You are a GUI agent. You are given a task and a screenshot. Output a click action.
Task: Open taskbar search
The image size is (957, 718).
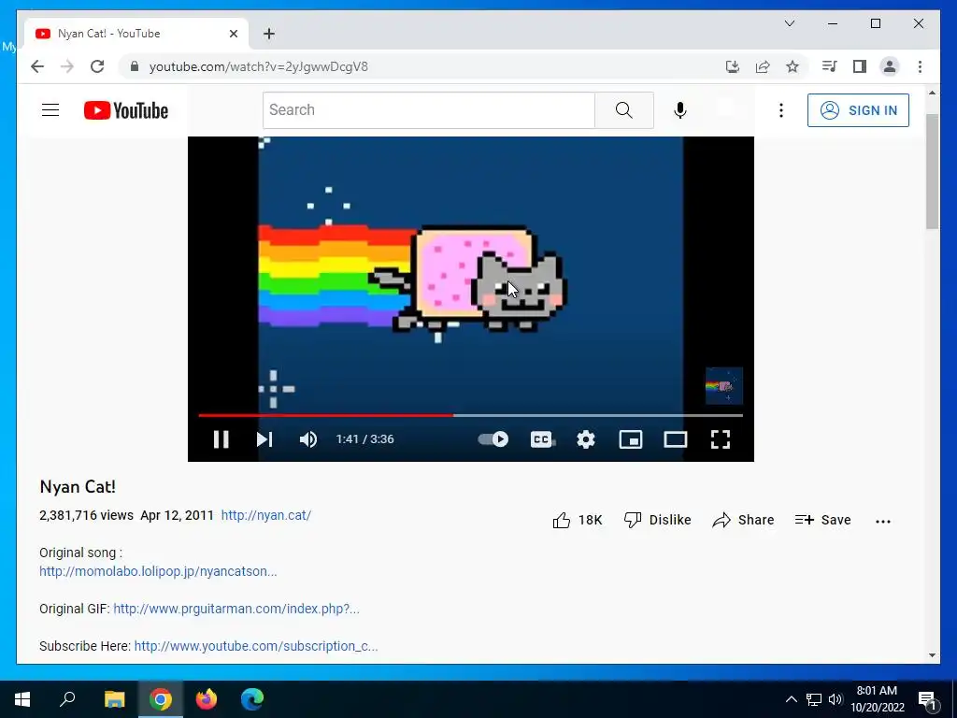point(67,699)
